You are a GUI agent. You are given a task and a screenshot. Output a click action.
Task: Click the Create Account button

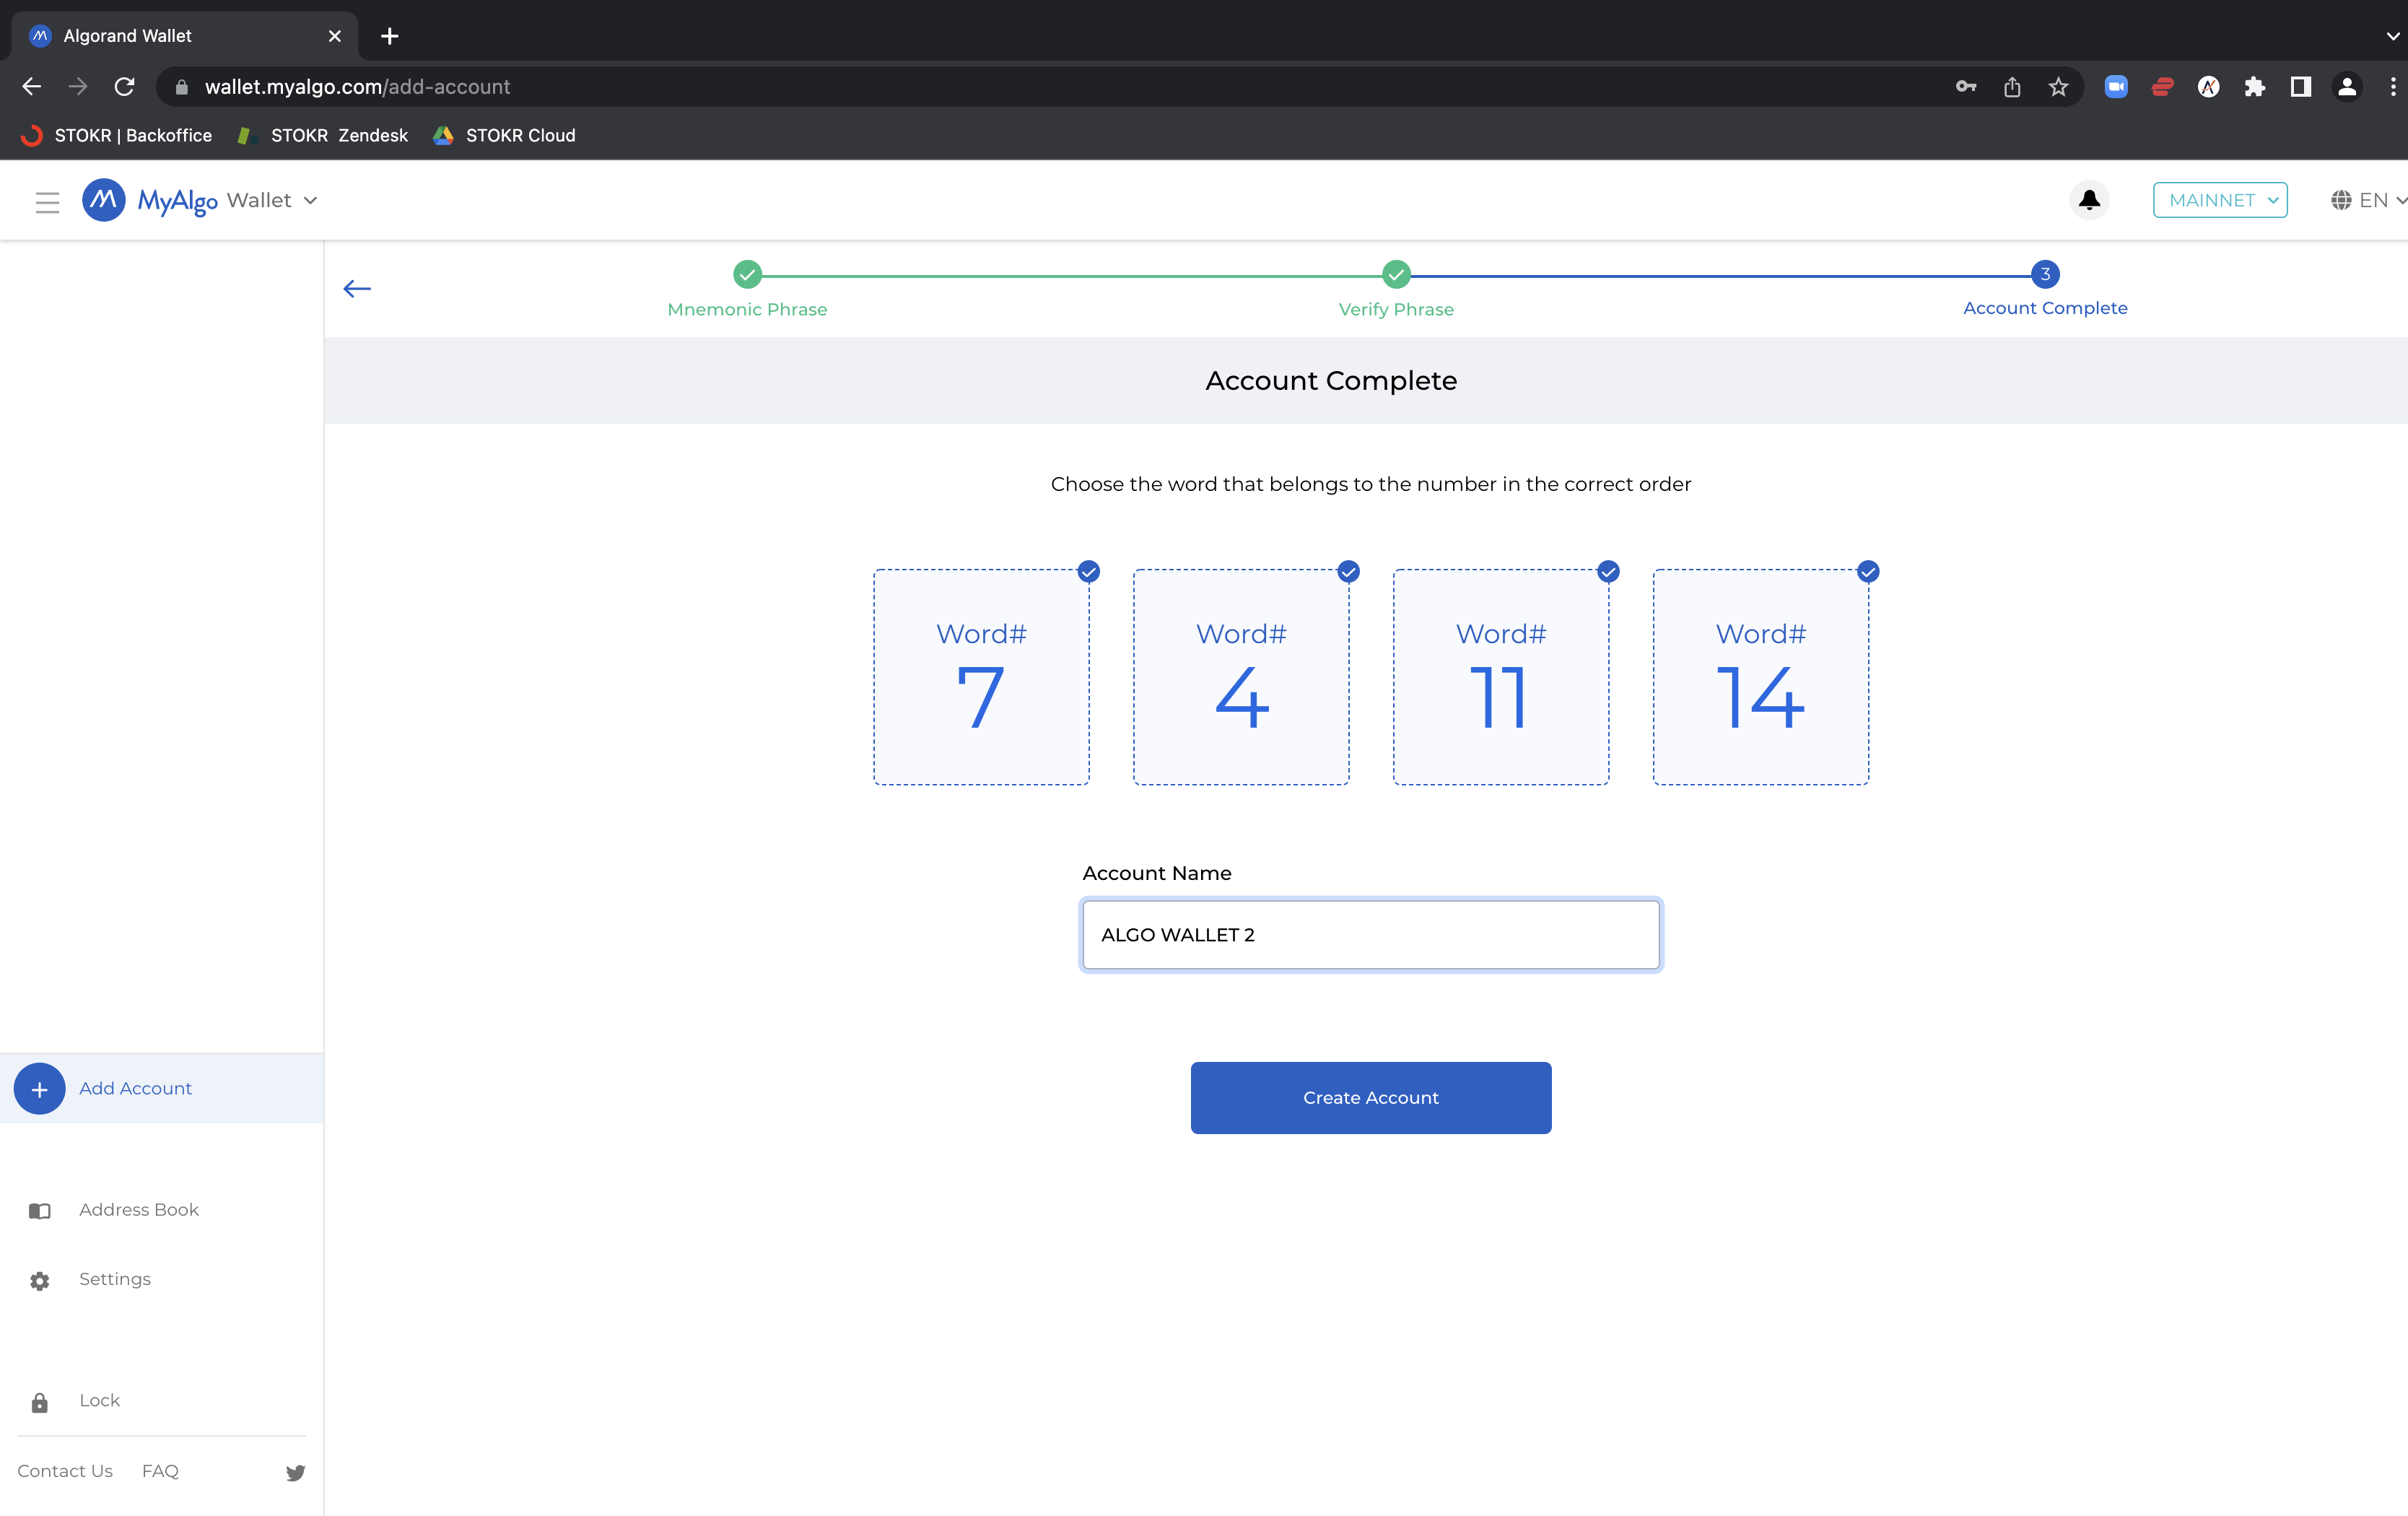click(x=1371, y=1098)
